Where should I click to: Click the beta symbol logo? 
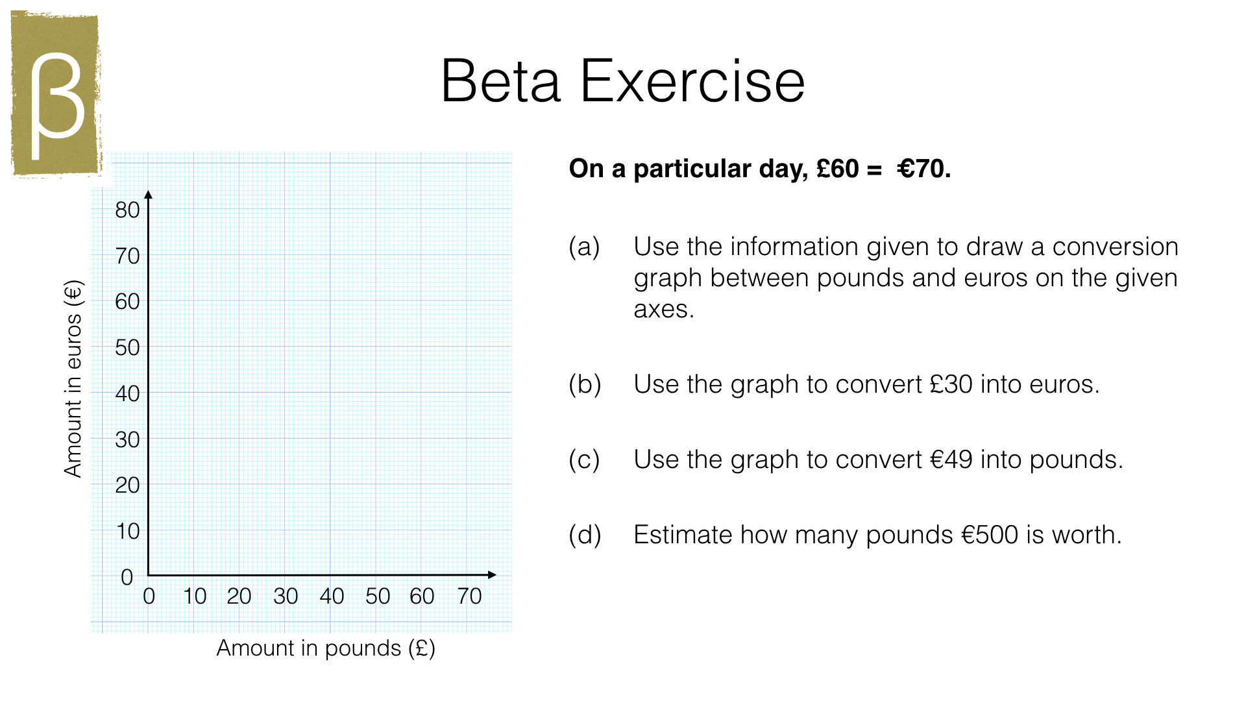[56, 96]
